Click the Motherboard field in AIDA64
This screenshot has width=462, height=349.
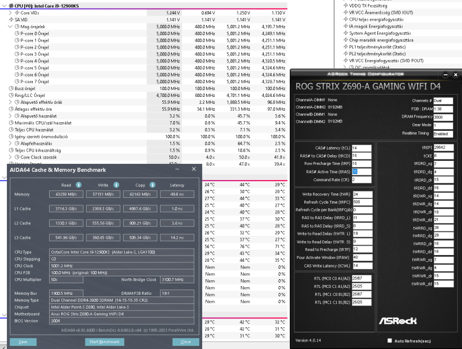click(121, 314)
